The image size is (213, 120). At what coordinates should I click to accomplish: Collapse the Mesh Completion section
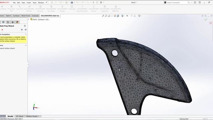point(26,34)
